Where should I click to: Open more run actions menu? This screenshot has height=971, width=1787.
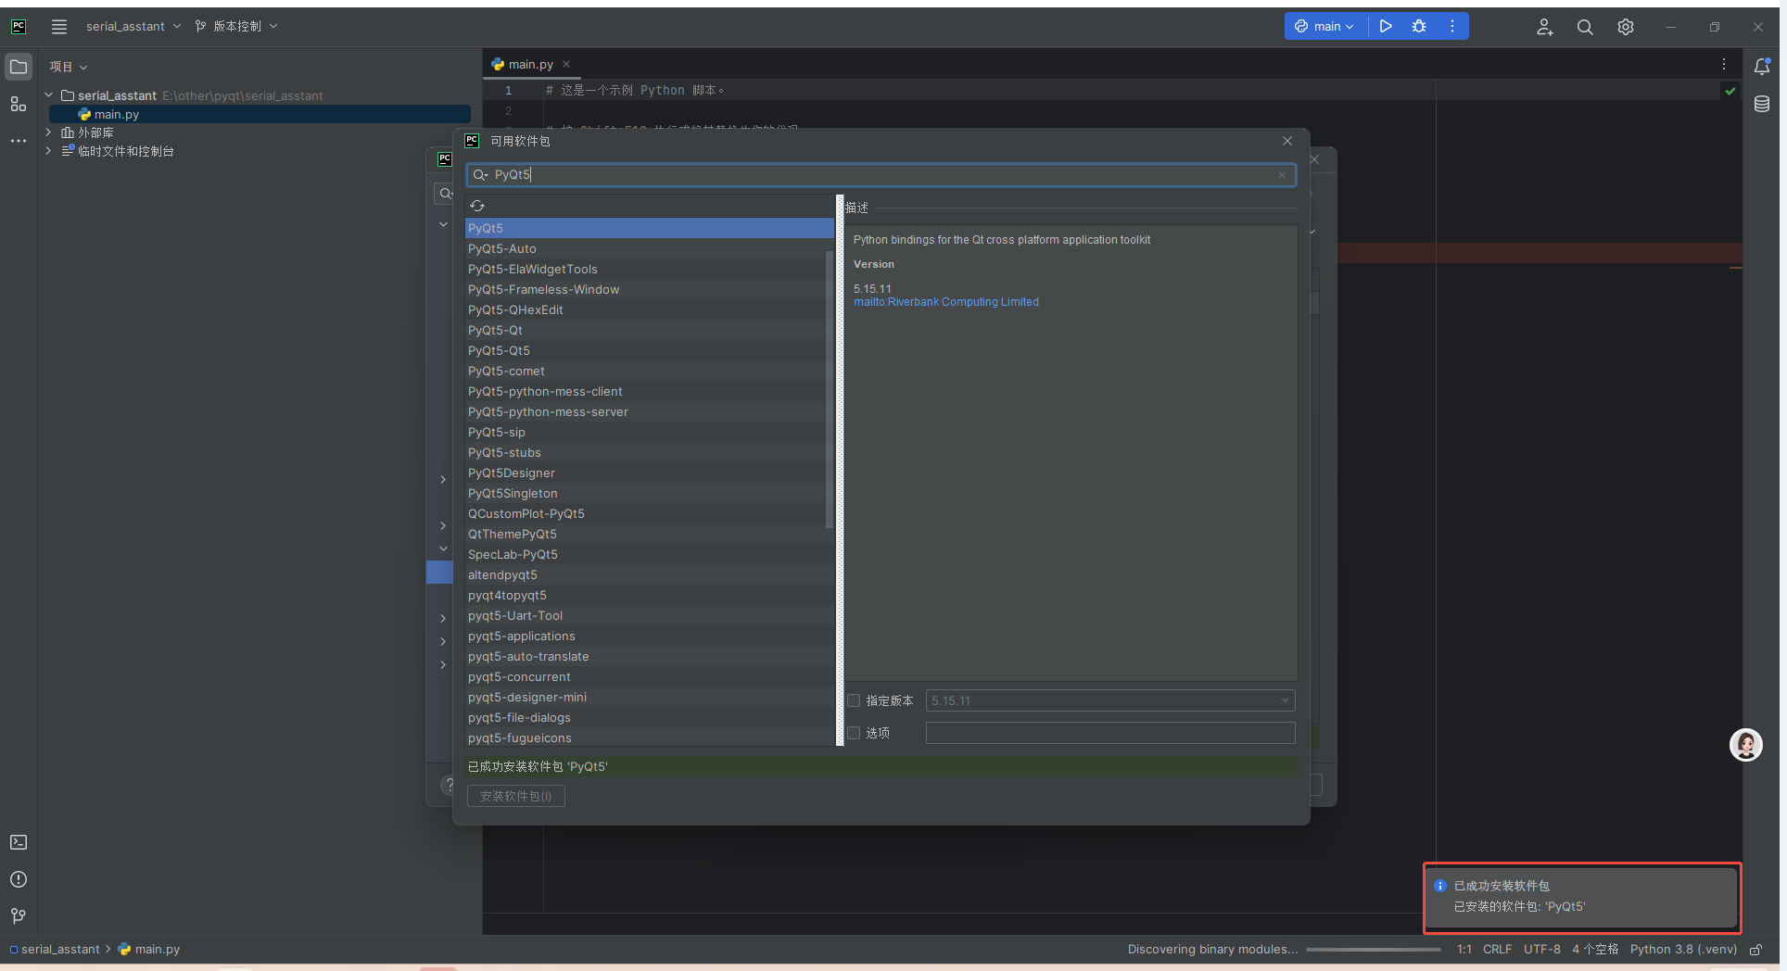(1452, 27)
